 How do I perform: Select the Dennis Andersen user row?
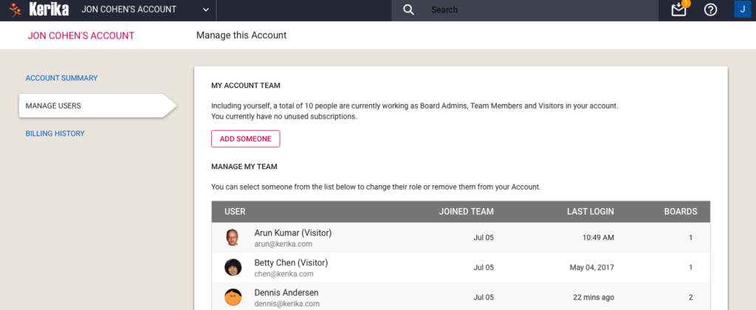pyautogui.click(x=461, y=297)
